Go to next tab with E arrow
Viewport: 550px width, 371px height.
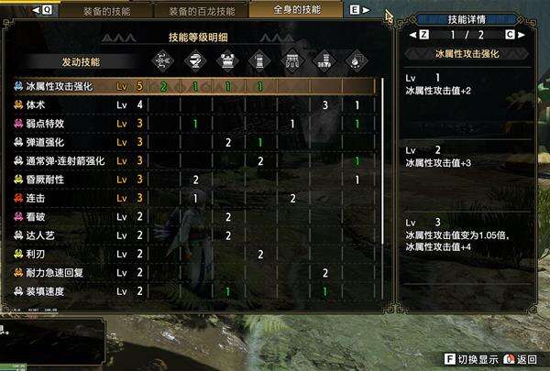coord(359,10)
